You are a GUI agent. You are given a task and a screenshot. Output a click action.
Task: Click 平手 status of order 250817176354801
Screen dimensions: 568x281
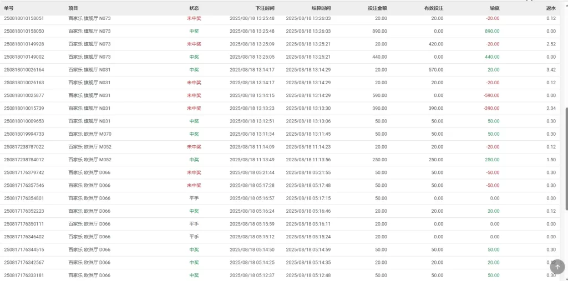pos(194,198)
